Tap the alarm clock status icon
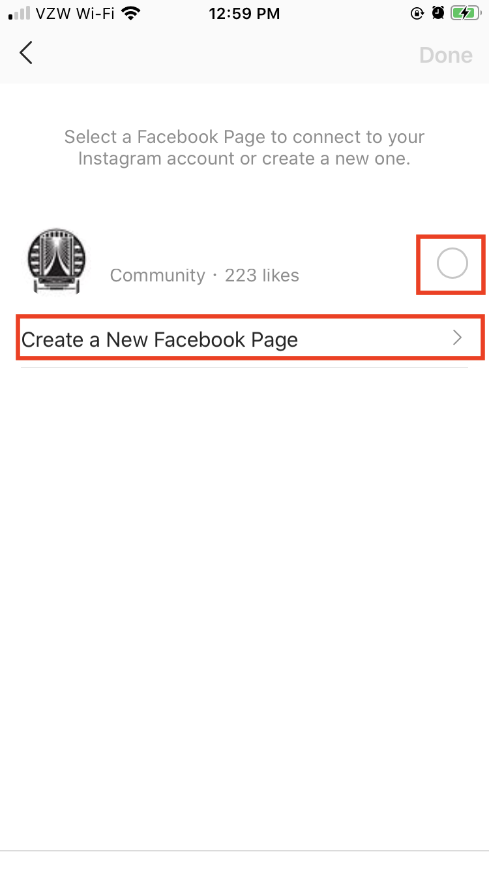 [x=438, y=13]
